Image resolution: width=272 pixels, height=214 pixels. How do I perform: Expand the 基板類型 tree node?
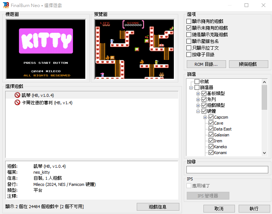(198, 94)
